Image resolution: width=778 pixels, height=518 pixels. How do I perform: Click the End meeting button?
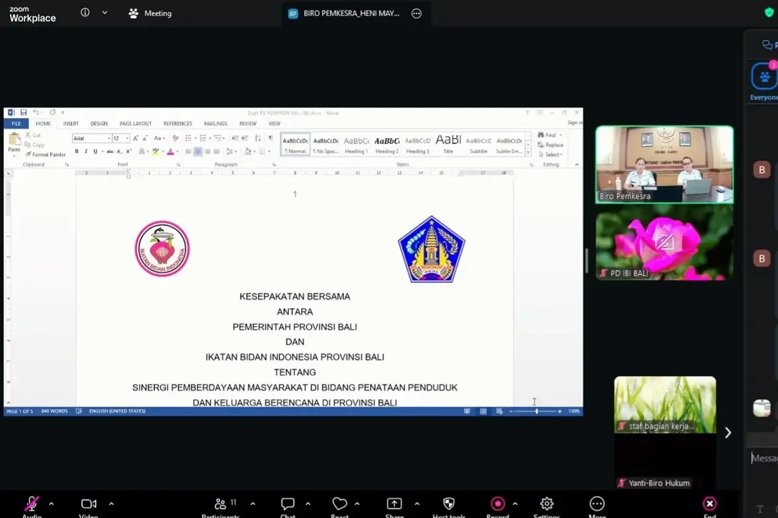(710, 503)
